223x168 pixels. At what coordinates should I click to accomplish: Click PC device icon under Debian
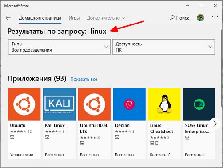point(117,137)
